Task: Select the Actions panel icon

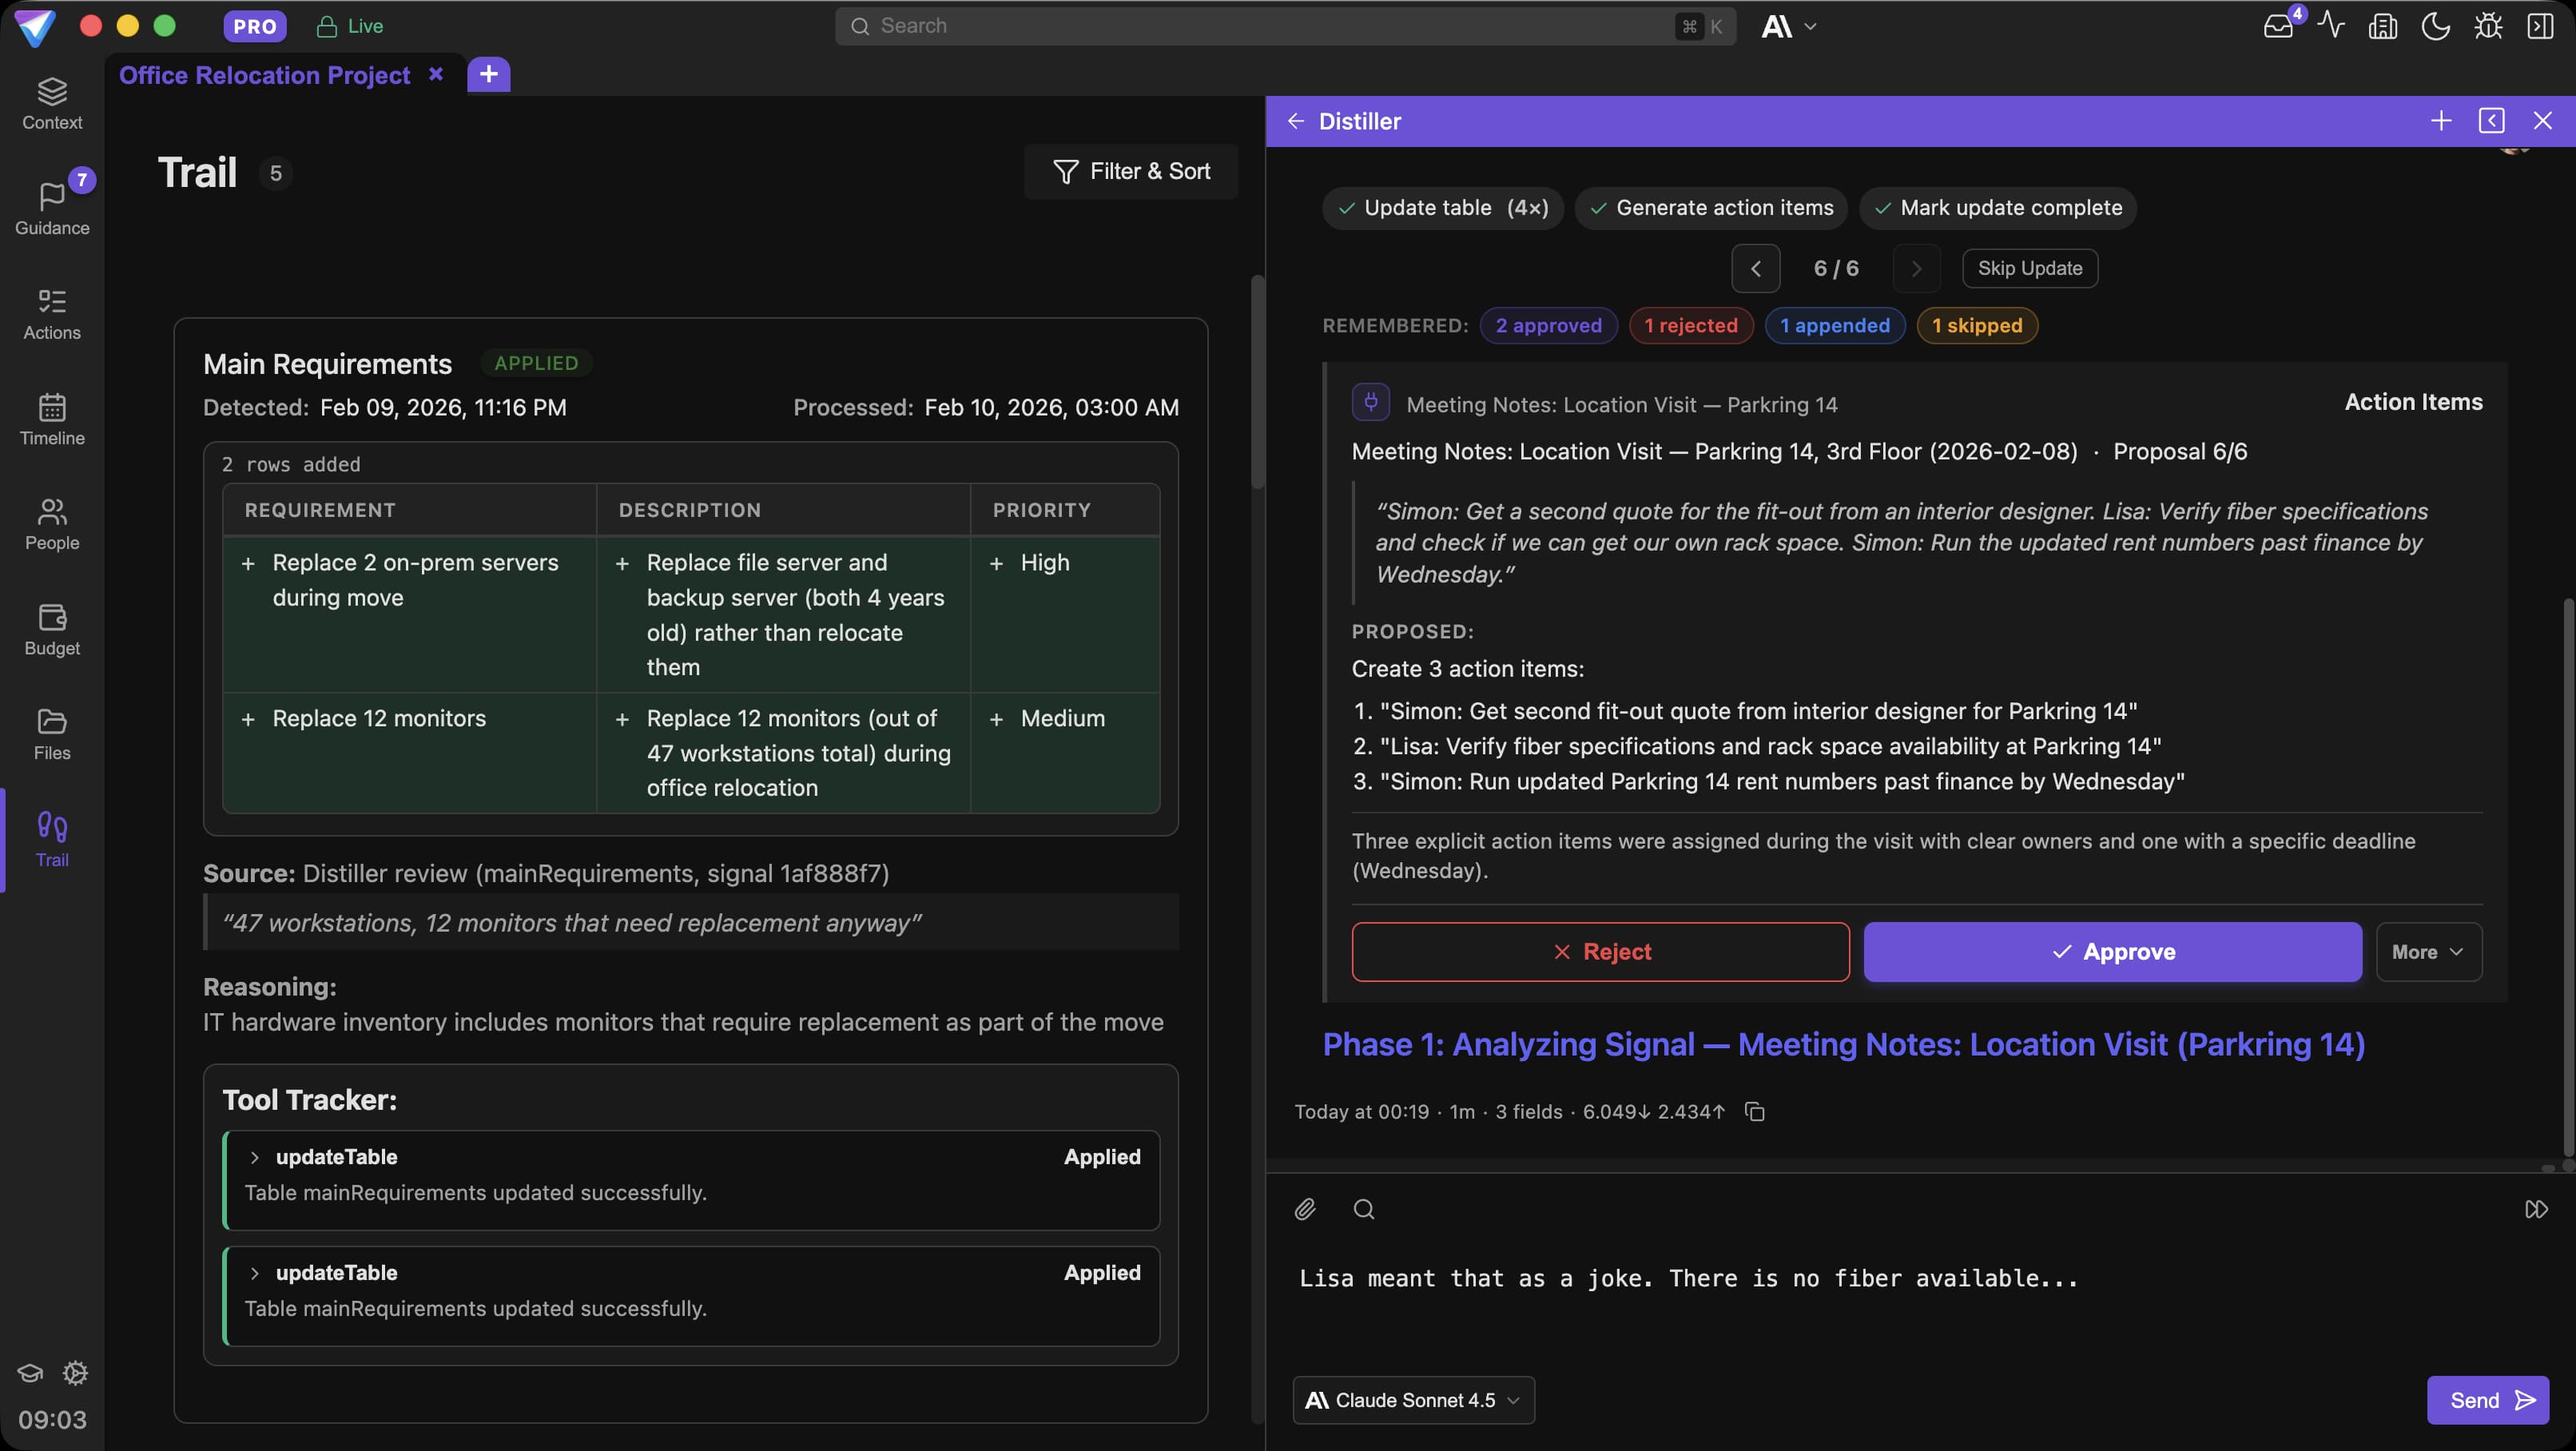Action: pos(52,312)
